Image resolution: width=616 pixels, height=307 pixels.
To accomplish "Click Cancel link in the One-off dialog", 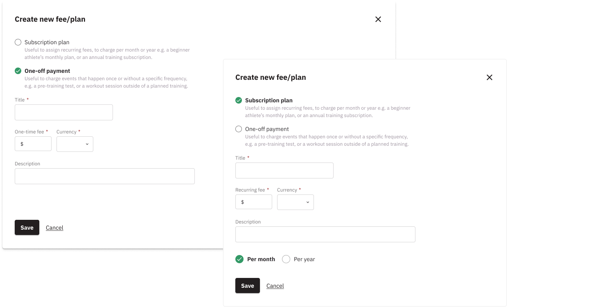I will (x=54, y=228).
